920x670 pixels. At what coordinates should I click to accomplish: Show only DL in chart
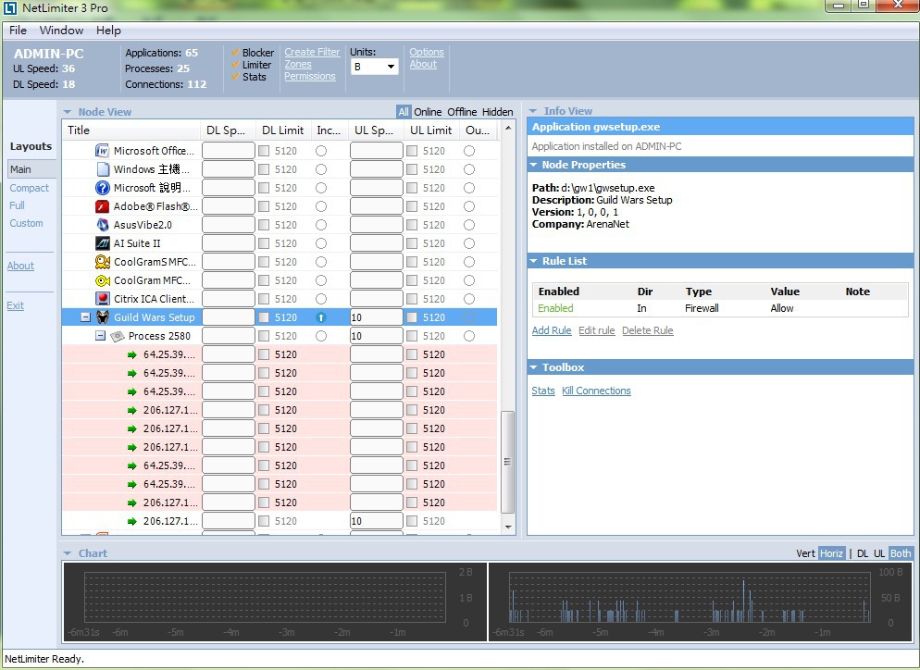point(863,553)
